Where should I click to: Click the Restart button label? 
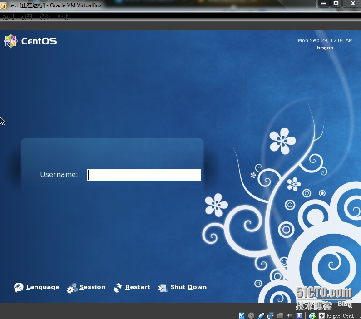point(138,287)
